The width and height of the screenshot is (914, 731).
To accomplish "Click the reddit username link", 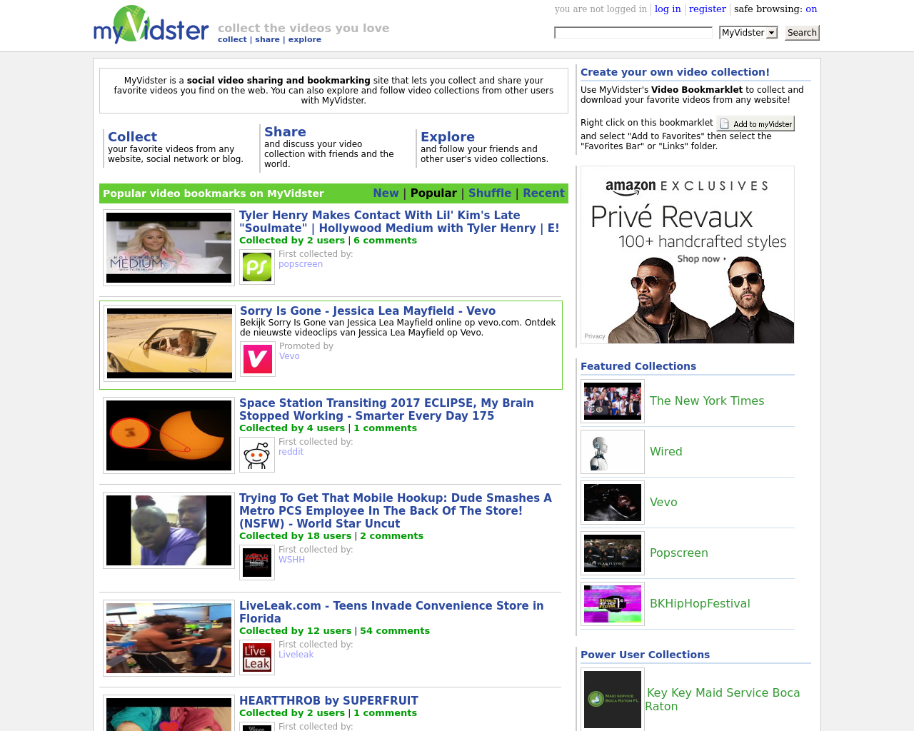I will click(x=291, y=452).
